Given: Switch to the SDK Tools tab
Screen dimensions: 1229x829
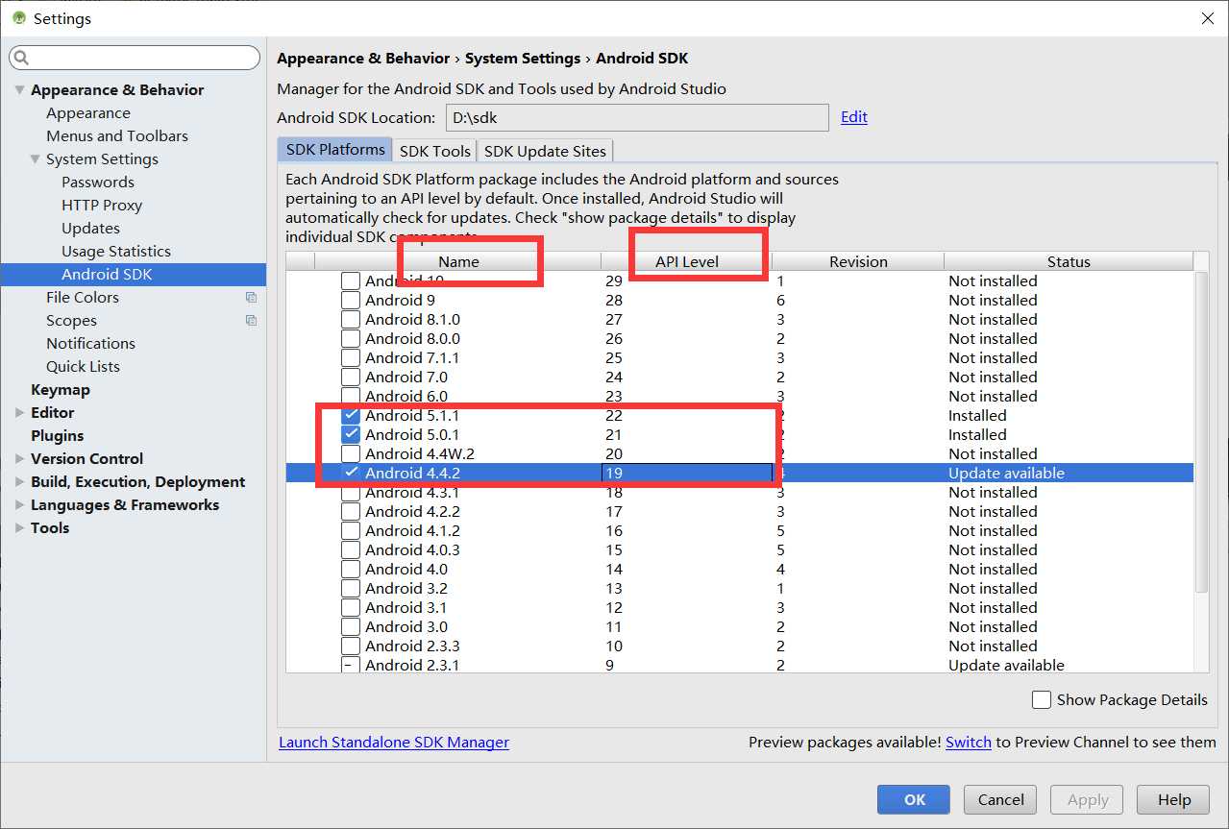Looking at the screenshot, I should pos(435,151).
